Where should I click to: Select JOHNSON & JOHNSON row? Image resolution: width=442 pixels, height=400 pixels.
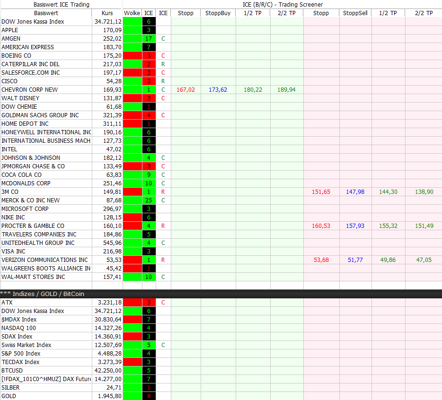(31, 158)
